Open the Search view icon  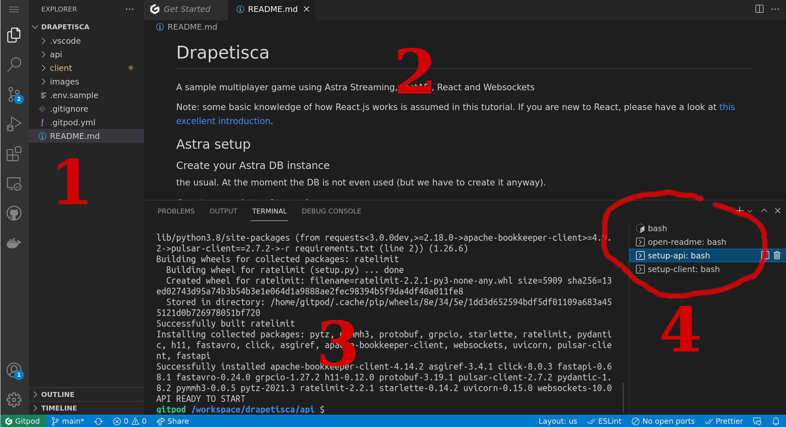pyautogui.click(x=14, y=65)
